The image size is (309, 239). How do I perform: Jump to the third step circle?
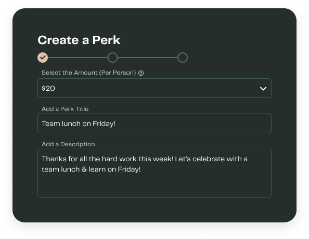click(x=183, y=58)
